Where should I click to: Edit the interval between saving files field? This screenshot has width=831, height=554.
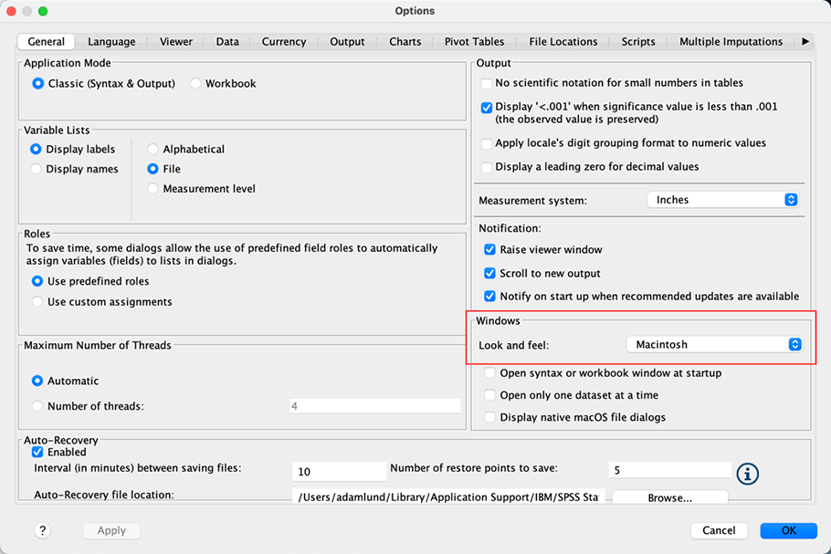338,471
